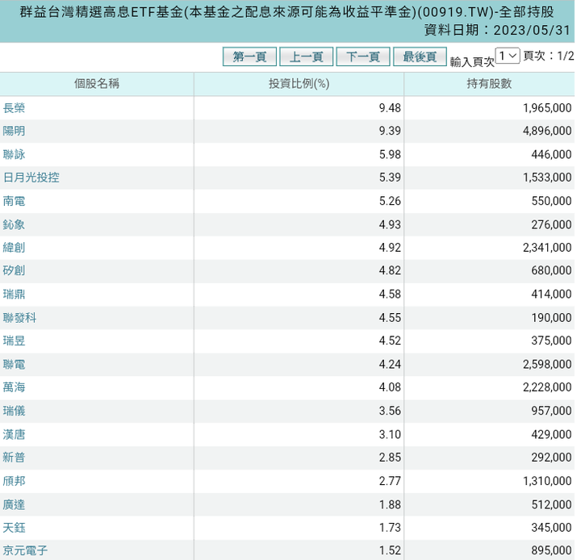This screenshot has height=560, width=581.
Task: Select share count 292,000
Action: tap(551, 457)
